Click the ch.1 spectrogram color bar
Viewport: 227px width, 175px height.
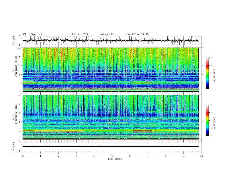coord(207,73)
